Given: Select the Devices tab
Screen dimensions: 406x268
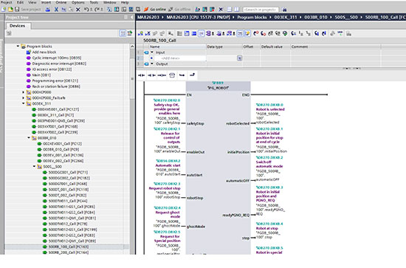Looking at the screenshot, I should (x=18, y=26).
